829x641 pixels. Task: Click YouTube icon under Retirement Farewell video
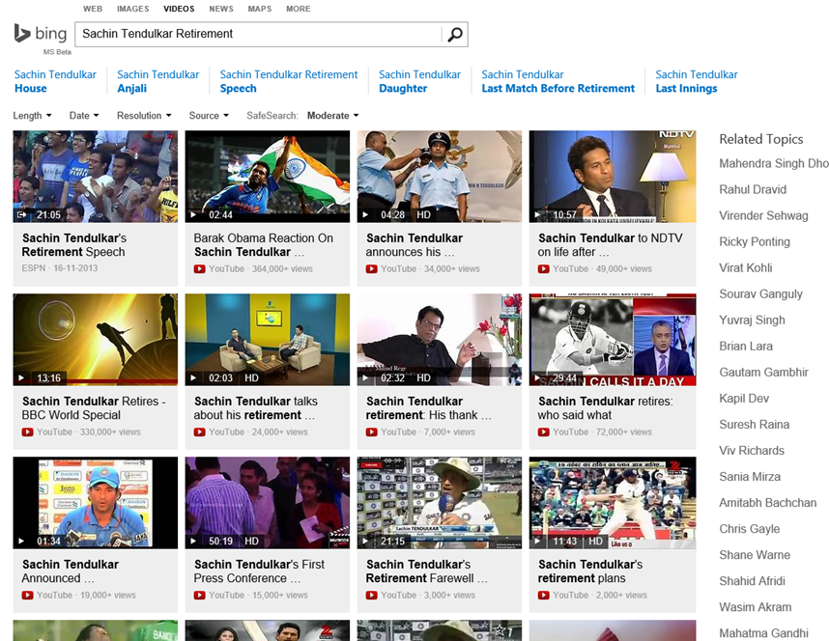click(372, 596)
